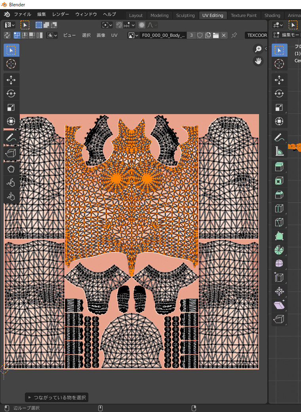Unlink the image with the X button
Viewport: 301px width, 412px height.
click(224, 35)
